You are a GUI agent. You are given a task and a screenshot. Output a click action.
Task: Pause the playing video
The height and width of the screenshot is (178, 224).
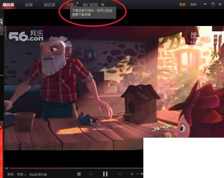click(105, 174)
